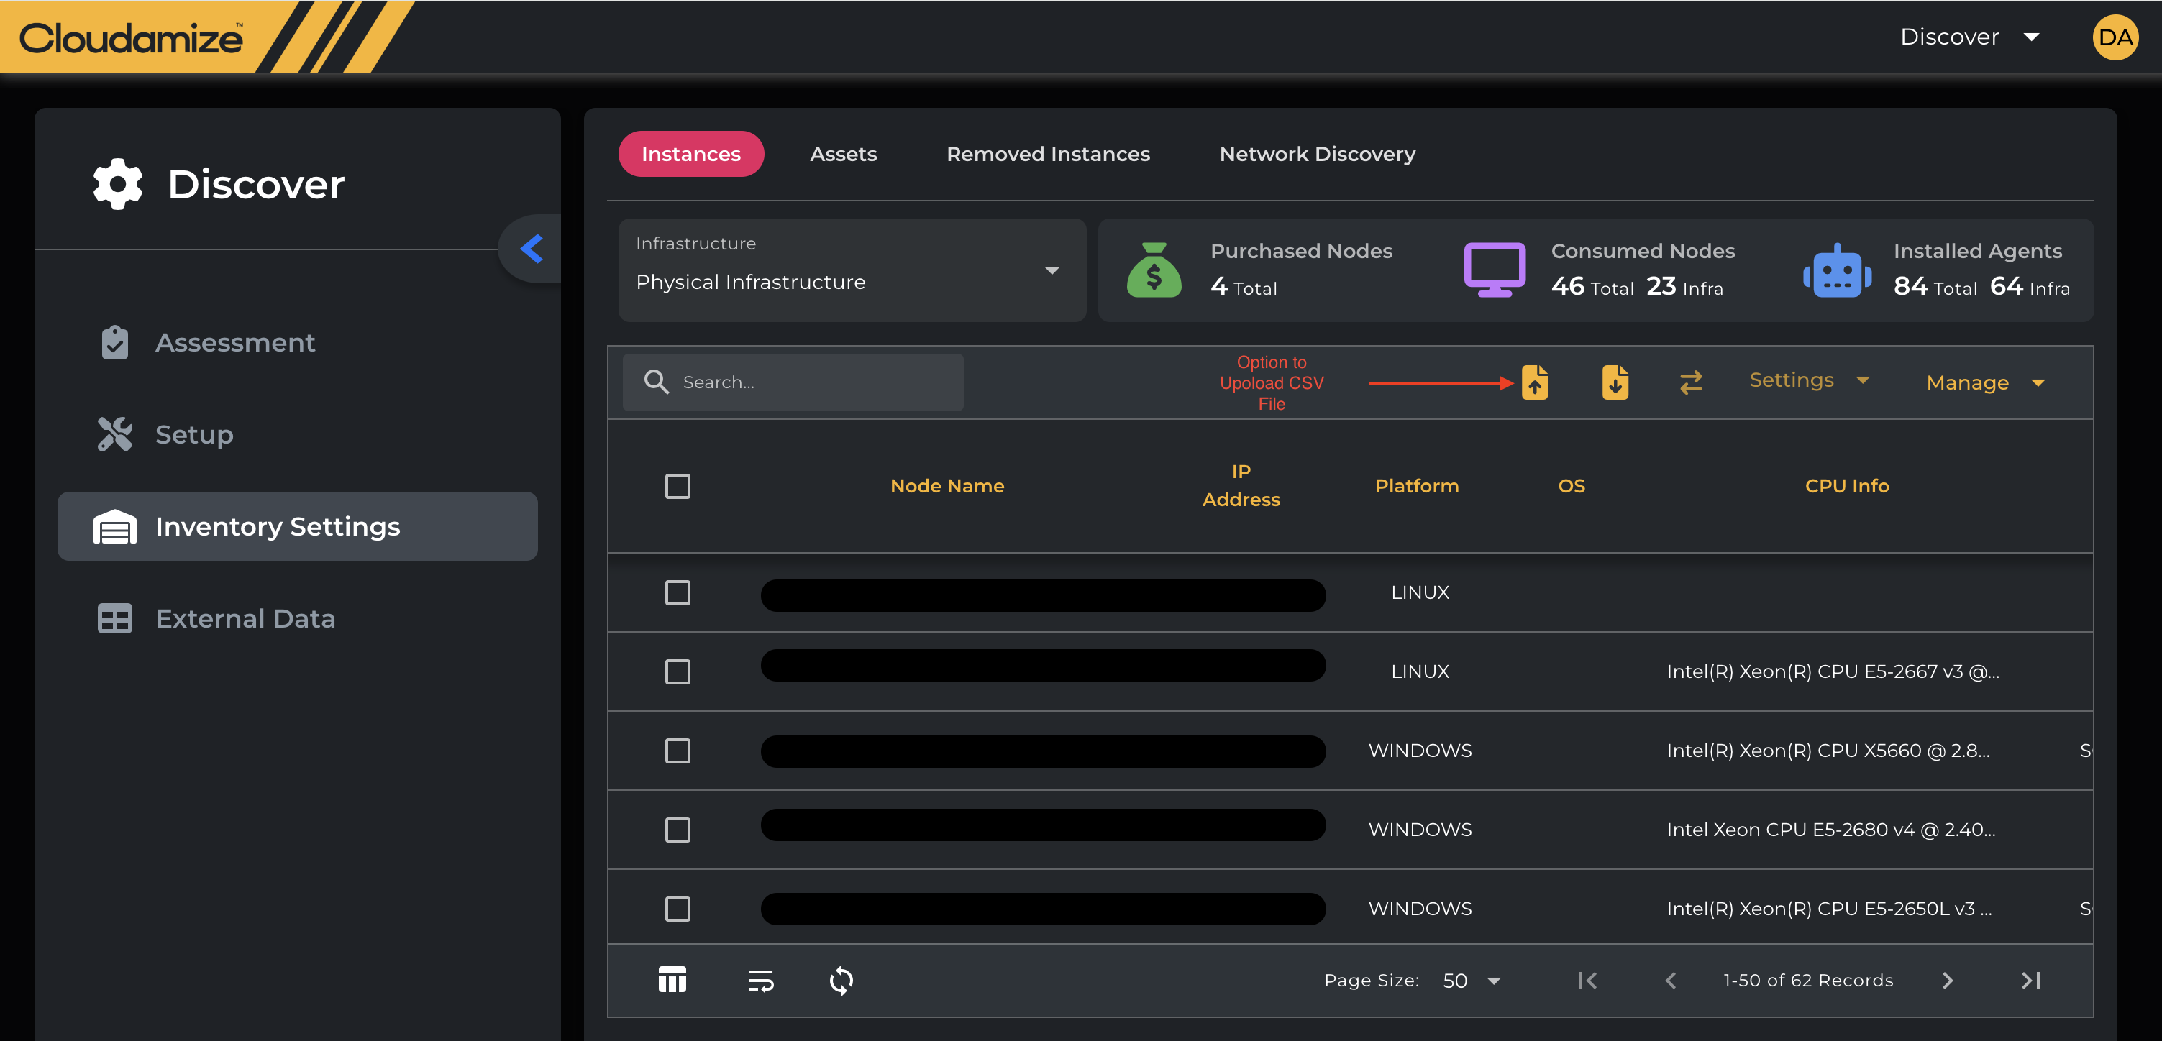Viewport: 2162px width, 1041px height.
Task: Tick the Xeon X5660 WINDOWS row checkbox
Action: click(x=678, y=751)
